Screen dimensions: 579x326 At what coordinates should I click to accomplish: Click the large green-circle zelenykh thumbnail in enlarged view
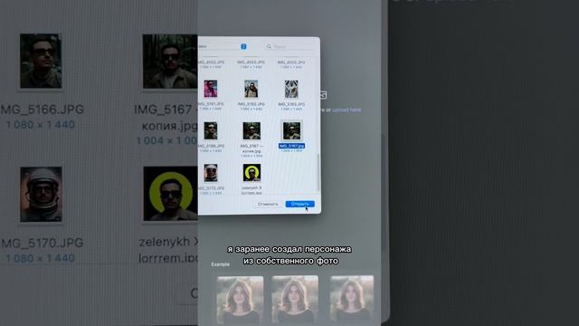pos(170,194)
